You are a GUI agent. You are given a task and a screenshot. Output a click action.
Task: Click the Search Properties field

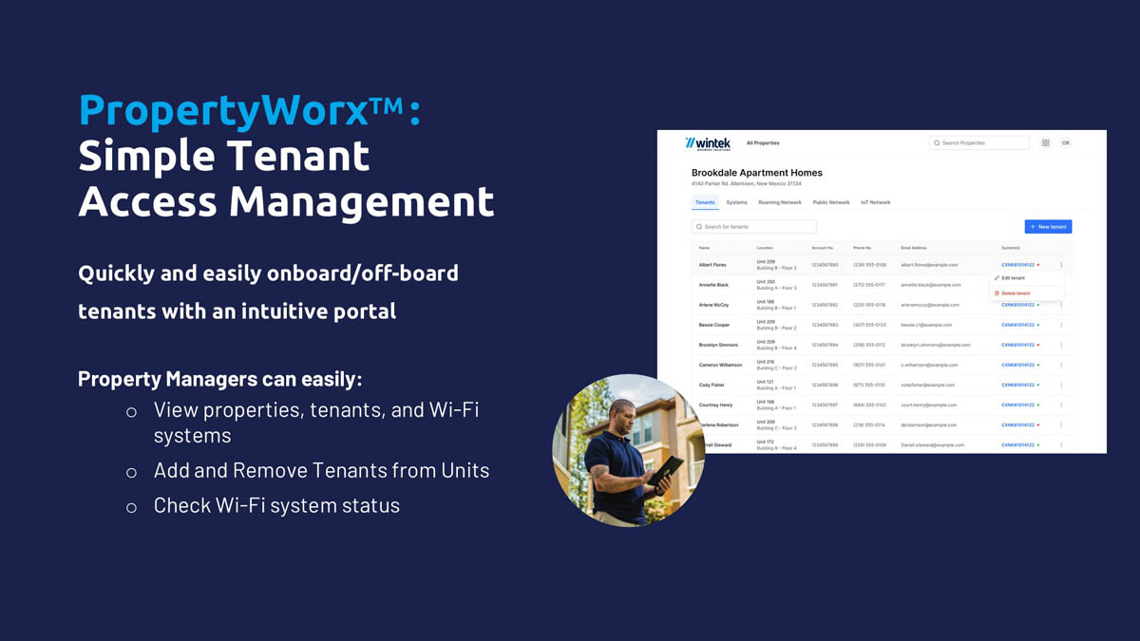tap(979, 143)
